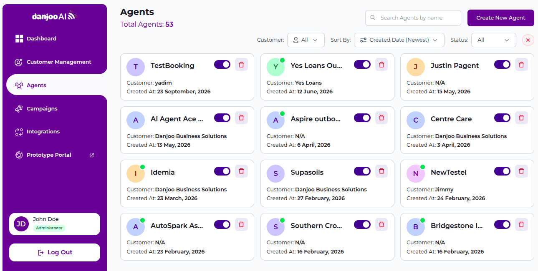The image size is (538, 271).
Task: Click the external link icon beside Prototype Portal
Action: coord(92,155)
